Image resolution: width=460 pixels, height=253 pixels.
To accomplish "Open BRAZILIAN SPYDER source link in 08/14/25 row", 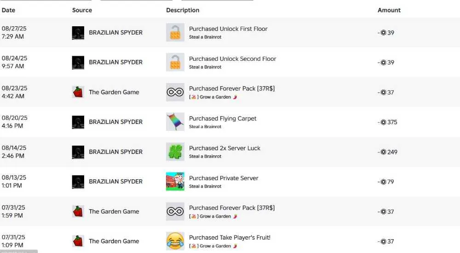I will click(115, 152).
